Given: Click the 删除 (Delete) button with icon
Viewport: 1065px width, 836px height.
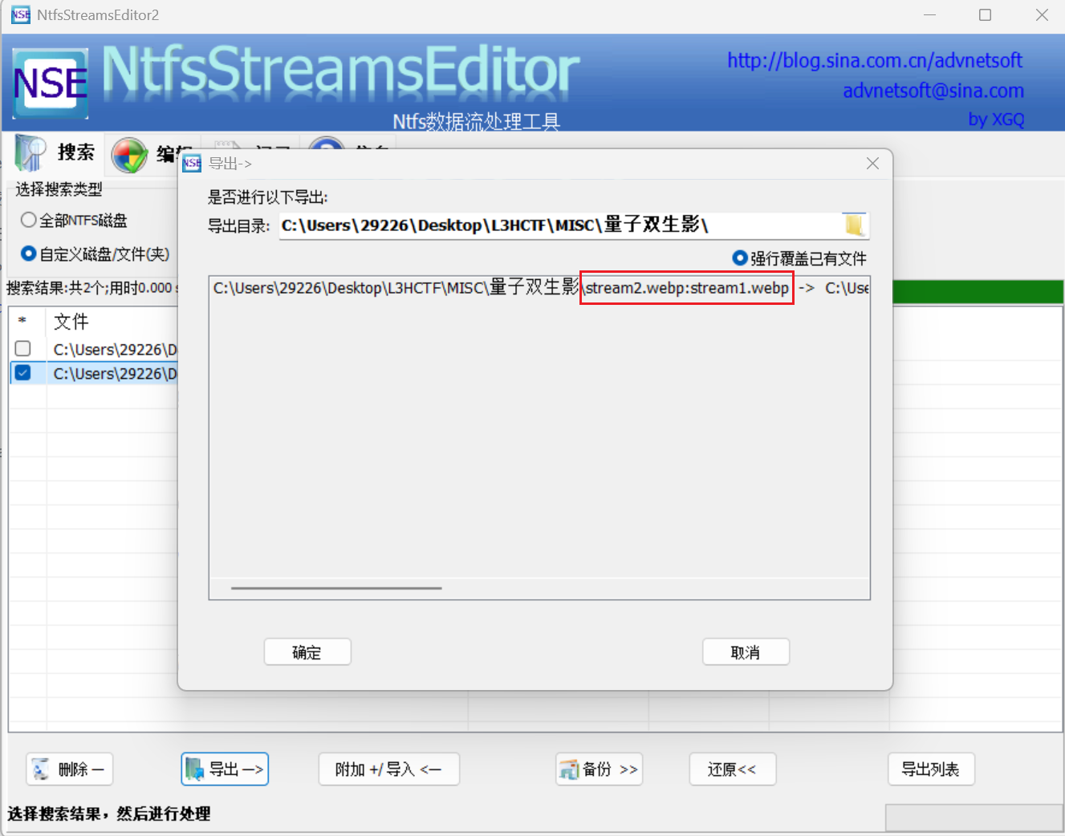Looking at the screenshot, I should [x=70, y=769].
